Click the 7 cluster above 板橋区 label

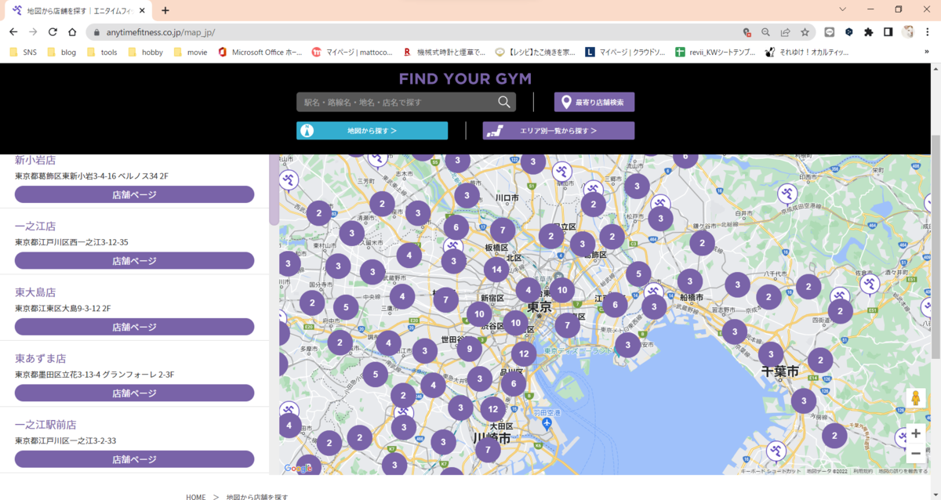click(503, 230)
